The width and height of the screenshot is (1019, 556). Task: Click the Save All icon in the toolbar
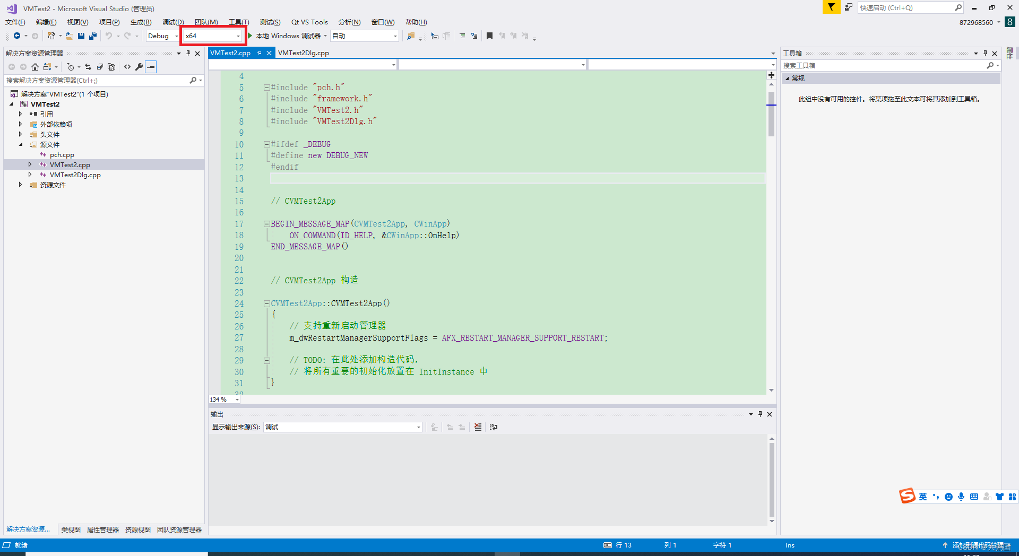(x=92, y=36)
